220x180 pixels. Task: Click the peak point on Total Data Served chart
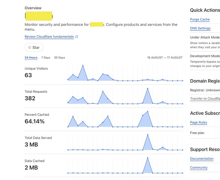pyautogui.click(x=148, y=135)
